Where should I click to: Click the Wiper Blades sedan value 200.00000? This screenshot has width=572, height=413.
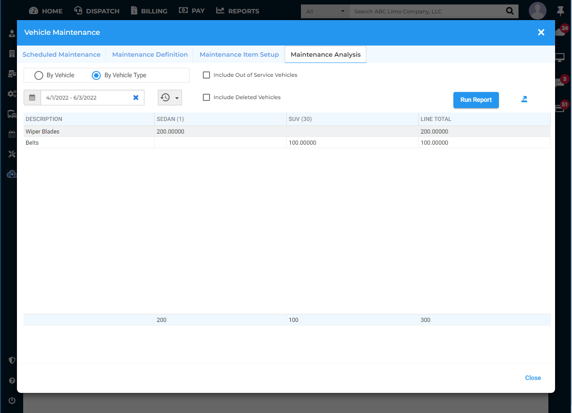(x=171, y=132)
